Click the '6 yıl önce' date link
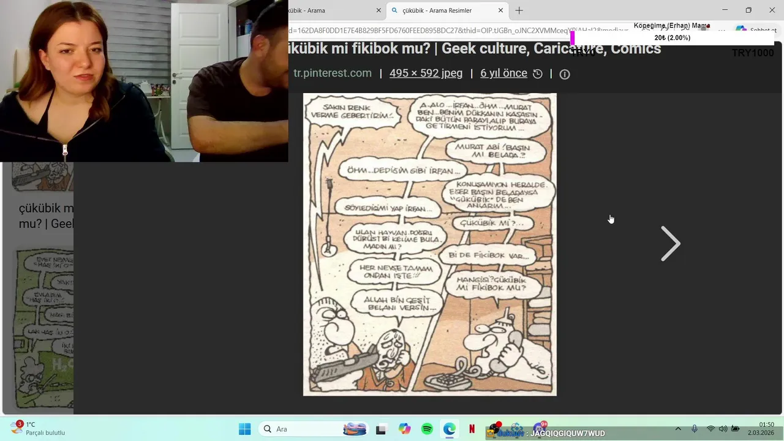 (x=503, y=73)
